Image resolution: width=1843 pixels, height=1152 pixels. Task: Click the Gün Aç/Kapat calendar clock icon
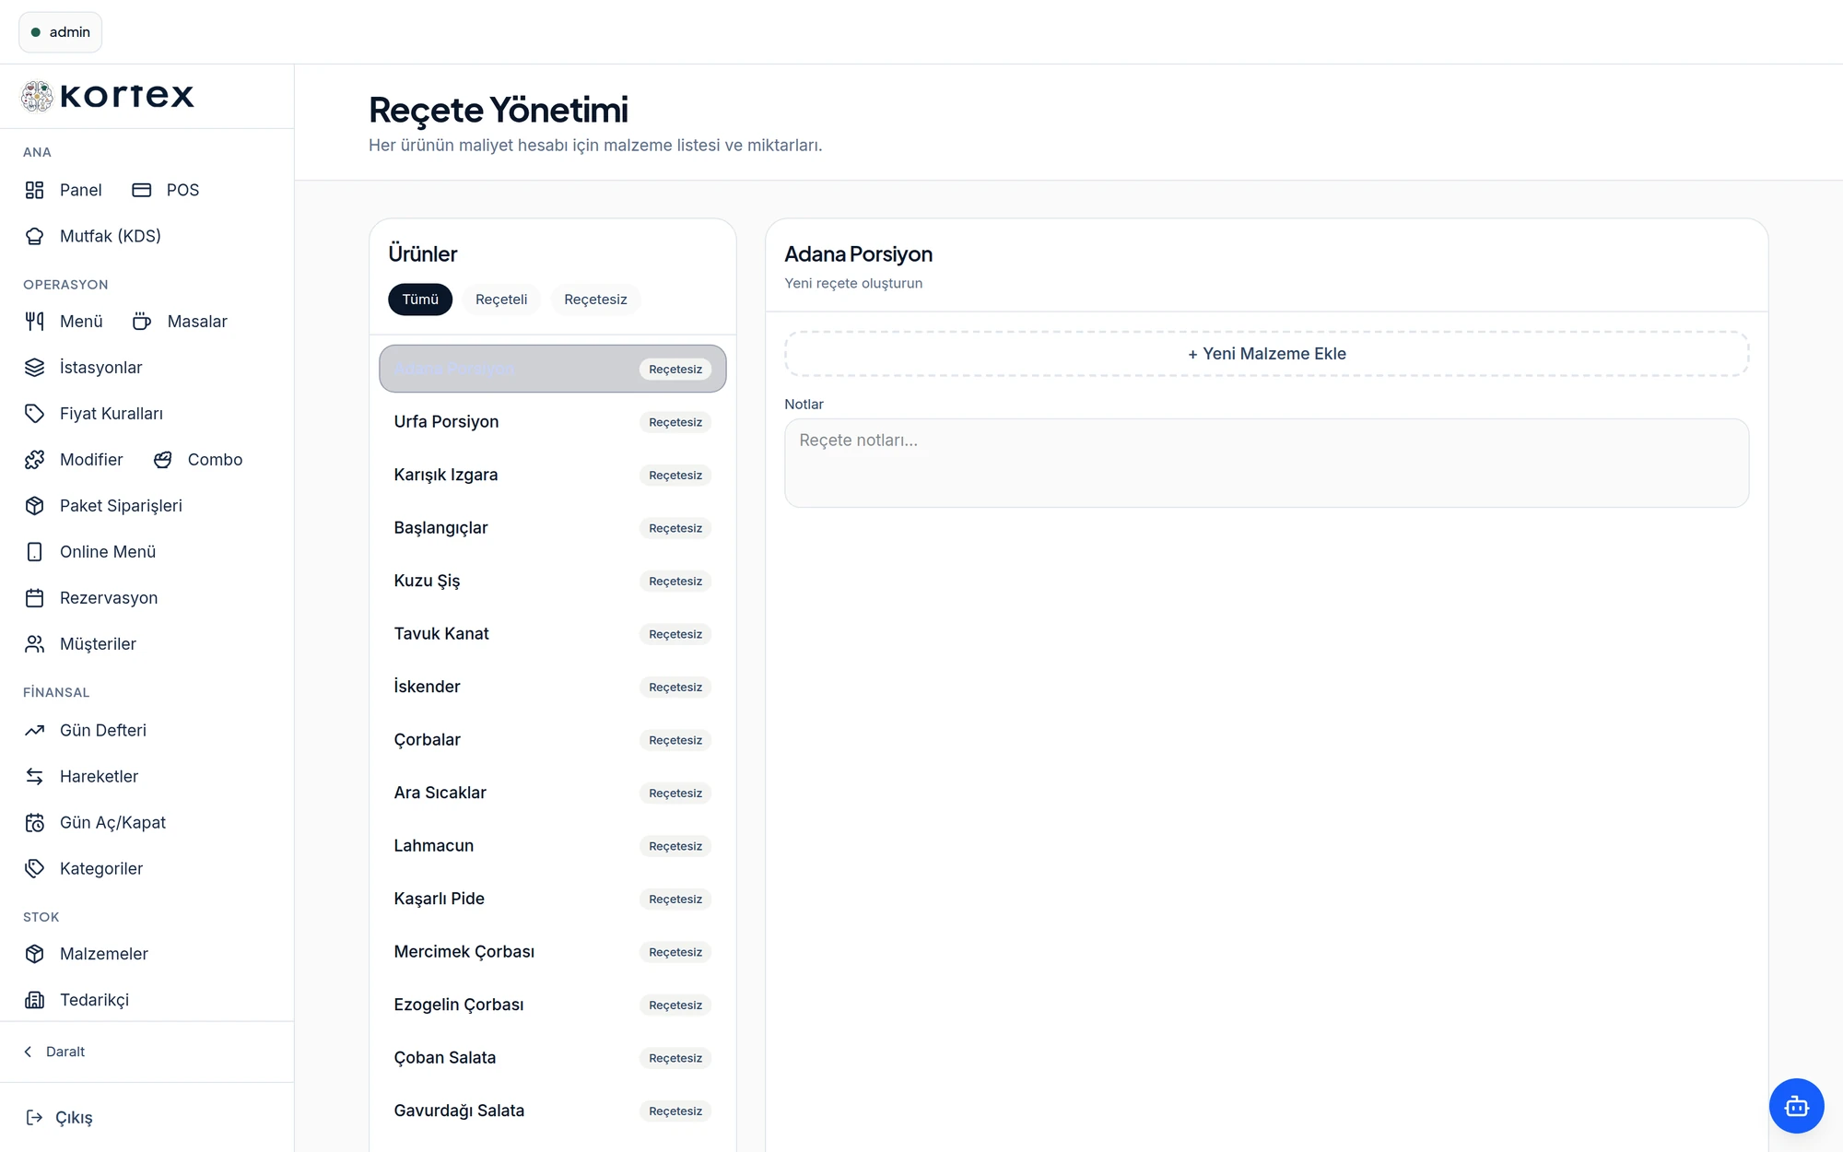pyautogui.click(x=34, y=823)
